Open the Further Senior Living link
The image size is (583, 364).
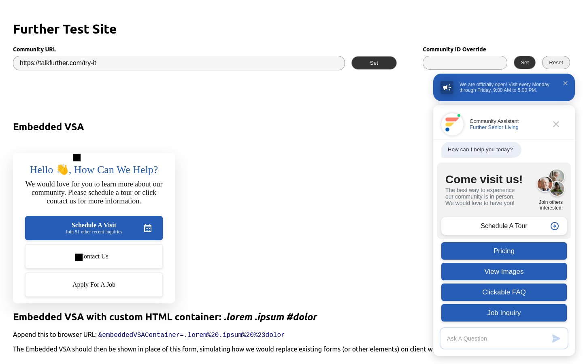pyautogui.click(x=494, y=127)
